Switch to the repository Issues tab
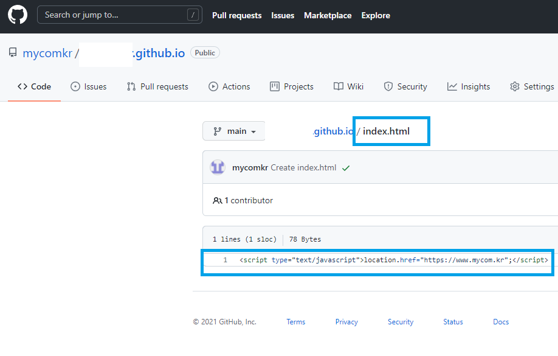558x356 pixels. tap(89, 86)
